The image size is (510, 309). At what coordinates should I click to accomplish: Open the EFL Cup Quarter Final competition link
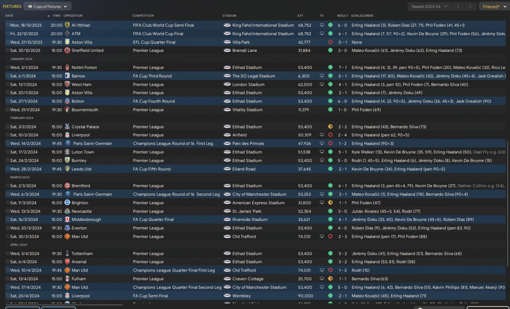tap(154, 42)
